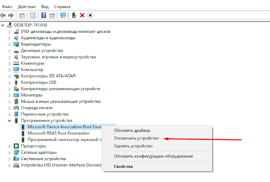Select the Дисковые устройства label

pos(42,51)
